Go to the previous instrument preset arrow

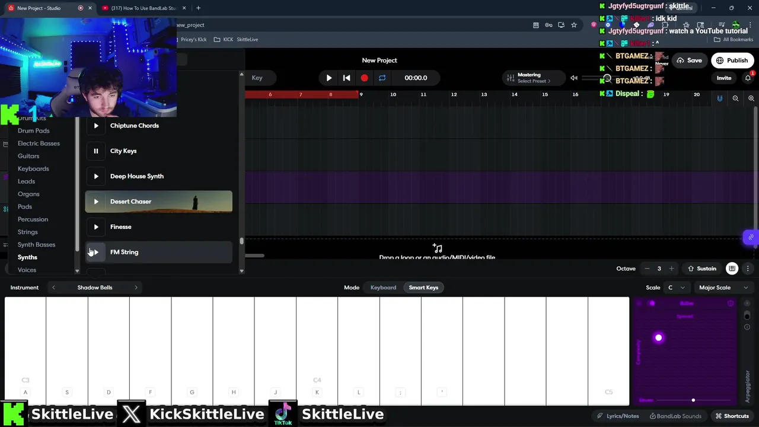click(53, 288)
